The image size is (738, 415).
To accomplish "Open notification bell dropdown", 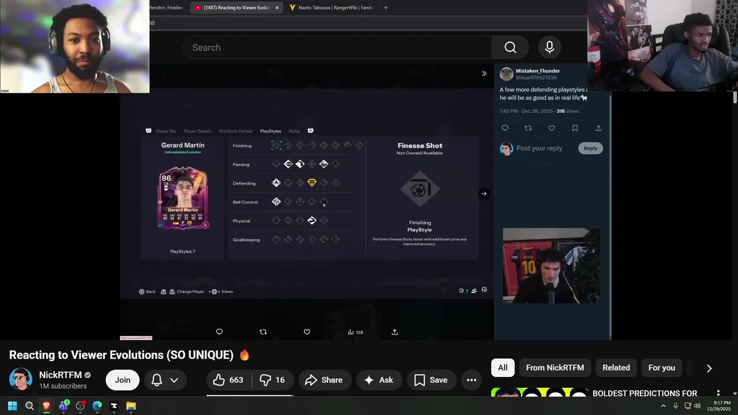I will (165, 380).
